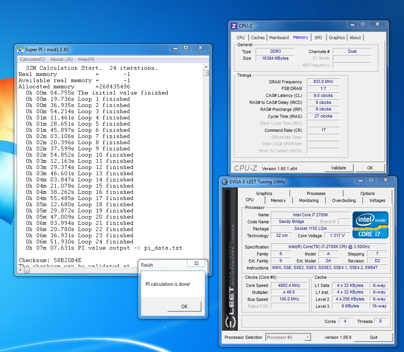Minimize the EVGA E-LEET window
The width and height of the screenshot is (404, 352).
(x=361, y=180)
